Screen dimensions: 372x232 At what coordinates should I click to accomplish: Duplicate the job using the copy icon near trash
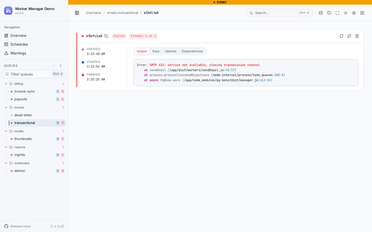tap(349, 36)
